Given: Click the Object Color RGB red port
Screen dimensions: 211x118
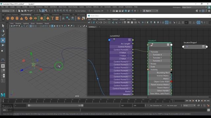Looking at the screenshot, I should [171, 82].
